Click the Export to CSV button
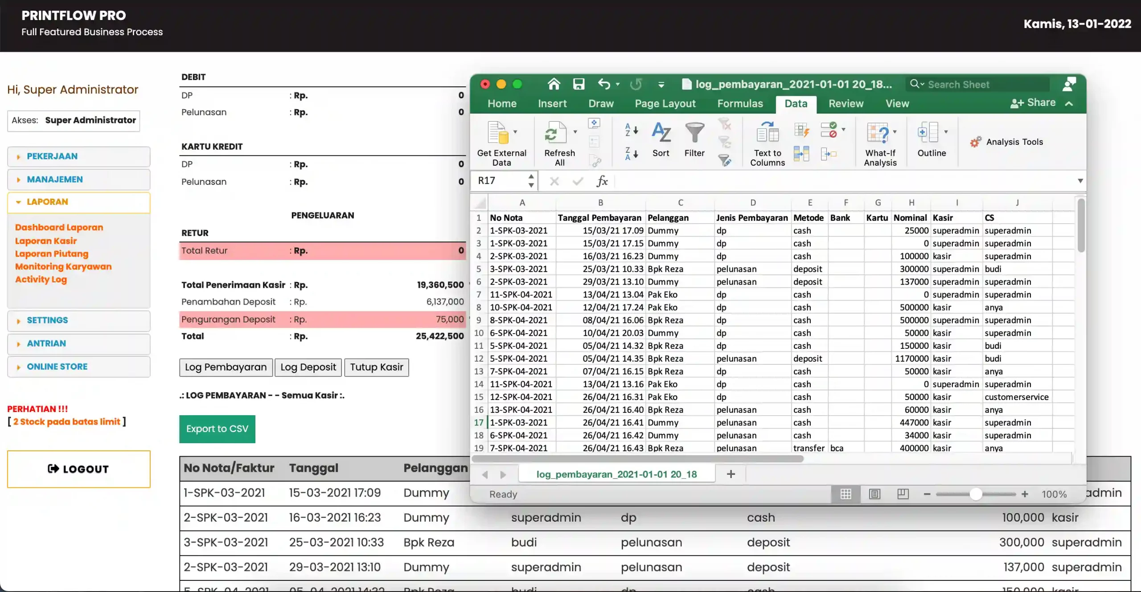 pyautogui.click(x=217, y=429)
